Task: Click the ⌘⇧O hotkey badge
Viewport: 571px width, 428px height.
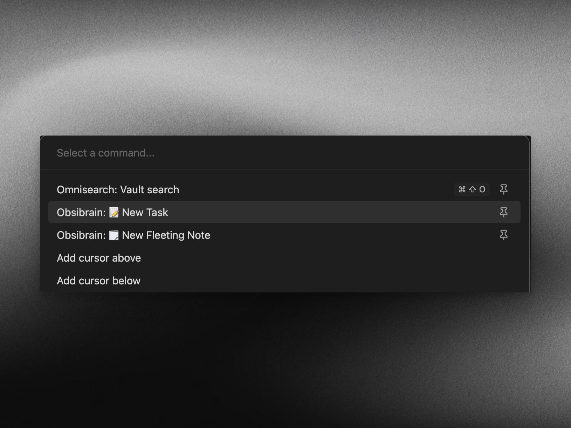Action: pyautogui.click(x=472, y=189)
